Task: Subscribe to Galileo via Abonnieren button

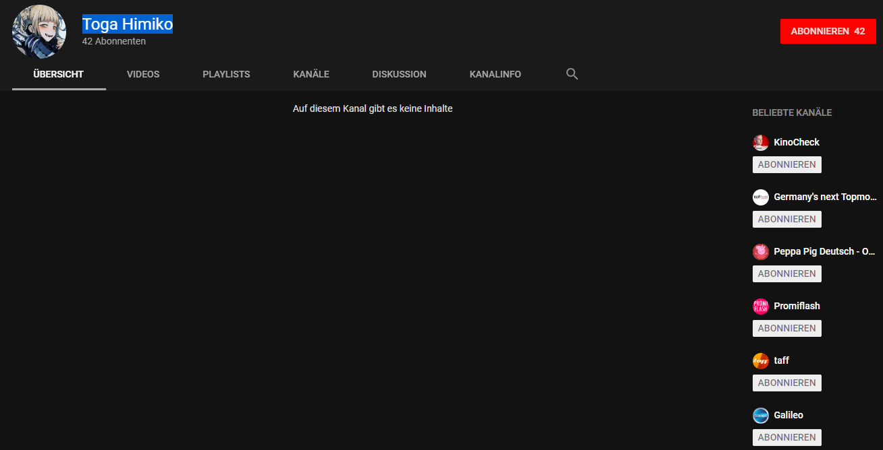Action: point(787,437)
